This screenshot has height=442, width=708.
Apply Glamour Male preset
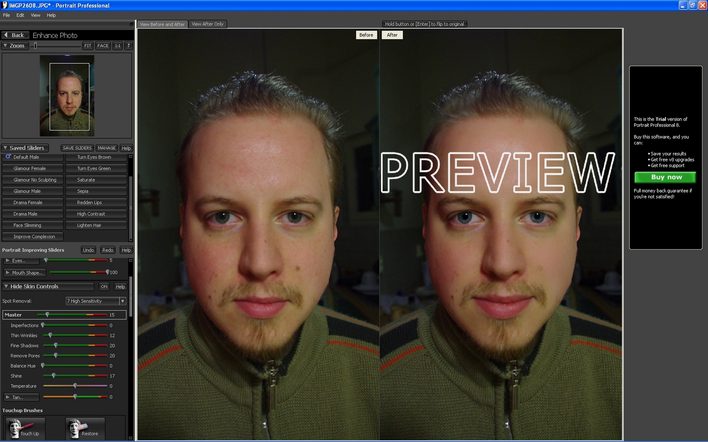[32, 191]
